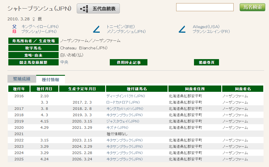The image size is (269, 167).
Task: Click the pedigree tree icon on 五代血統表
Action: [84, 9]
